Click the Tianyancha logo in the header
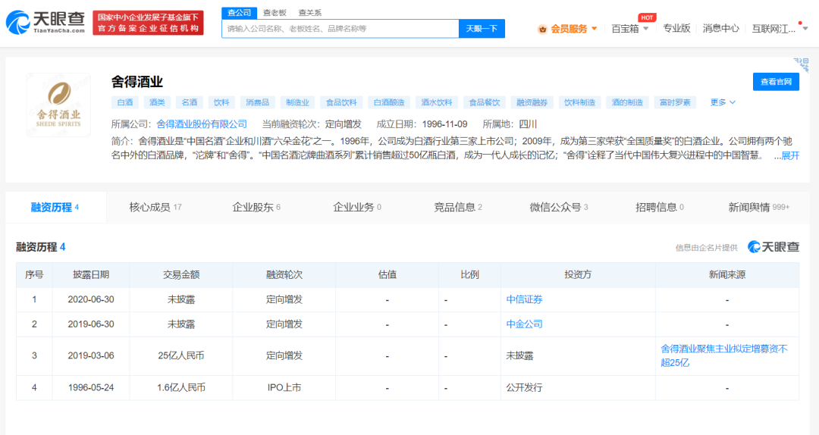Image resolution: width=819 pixels, height=435 pixels. tap(45, 22)
